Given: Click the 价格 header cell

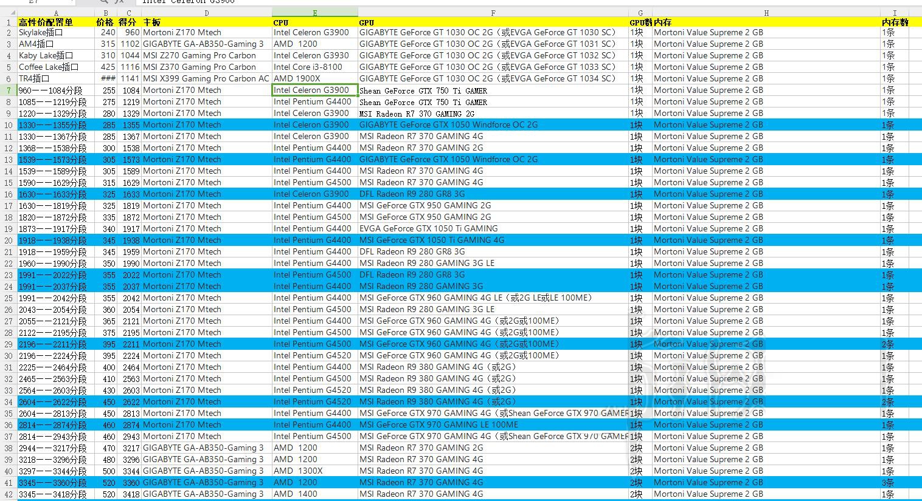Looking at the screenshot, I should click(106, 22).
